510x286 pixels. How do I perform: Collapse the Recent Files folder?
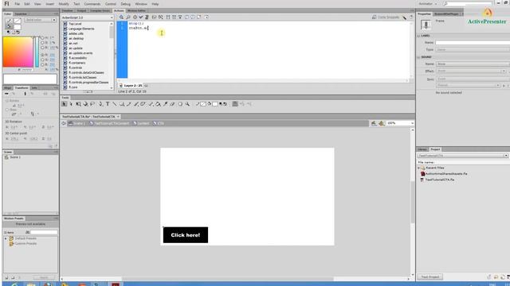419,168
